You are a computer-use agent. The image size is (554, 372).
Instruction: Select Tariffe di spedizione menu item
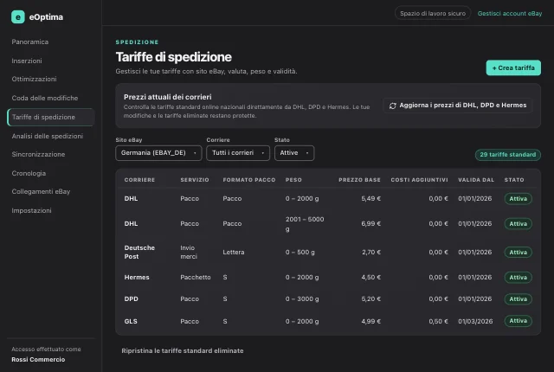point(50,117)
